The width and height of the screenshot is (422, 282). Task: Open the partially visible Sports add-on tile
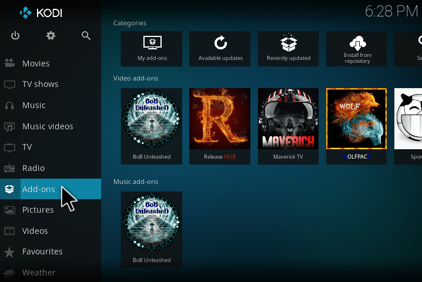coord(408,126)
